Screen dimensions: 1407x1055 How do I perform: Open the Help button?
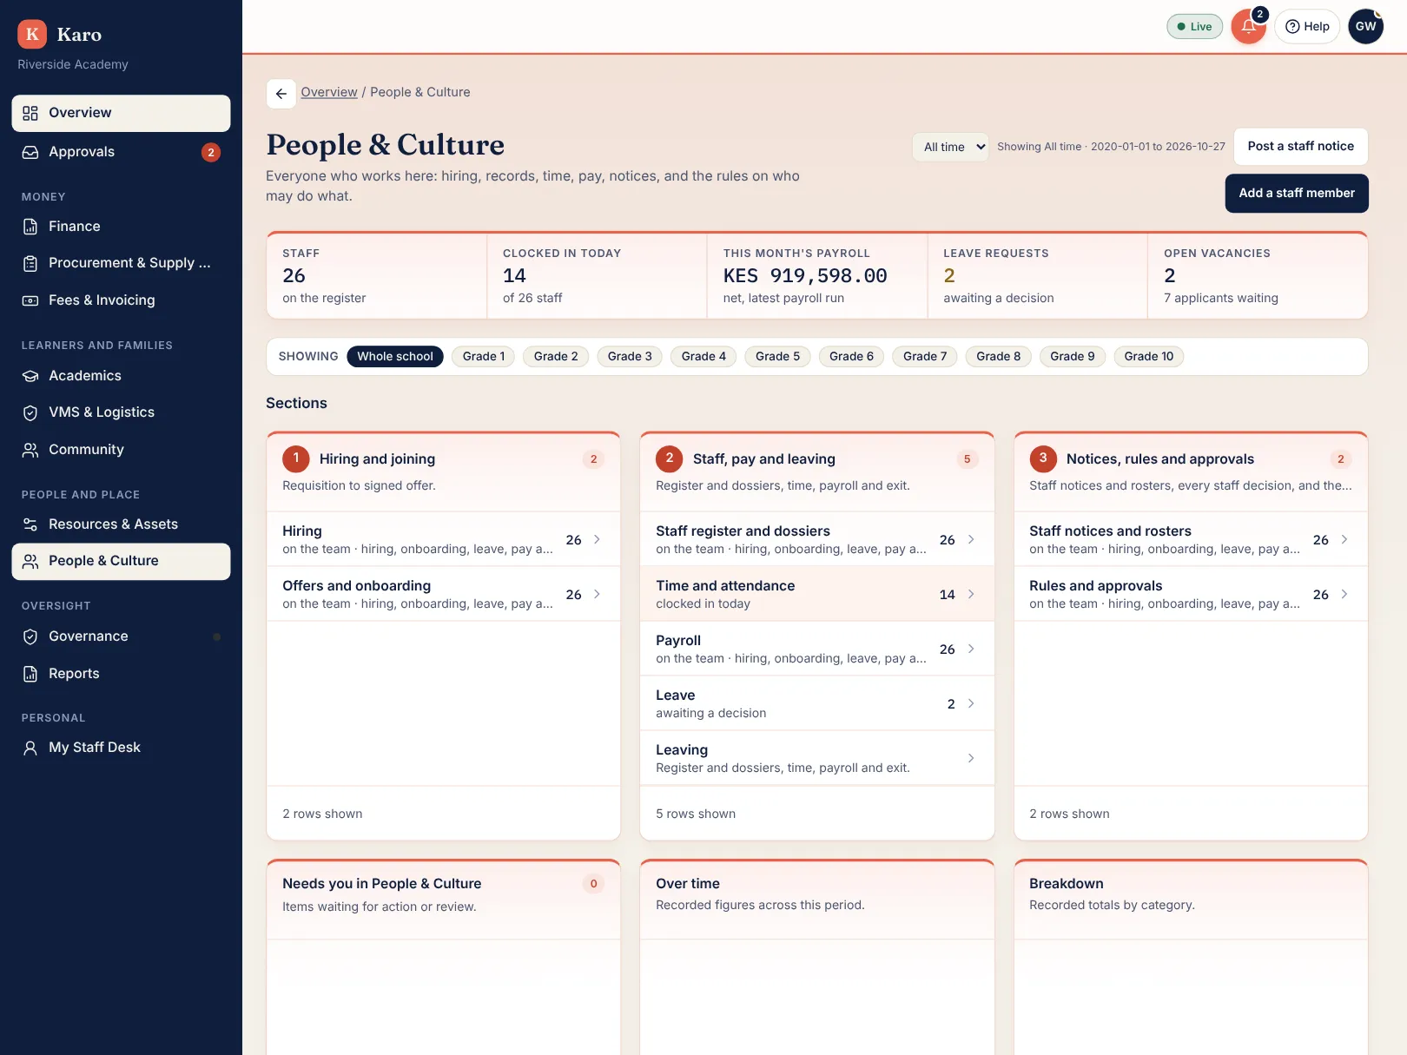tap(1307, 26)
